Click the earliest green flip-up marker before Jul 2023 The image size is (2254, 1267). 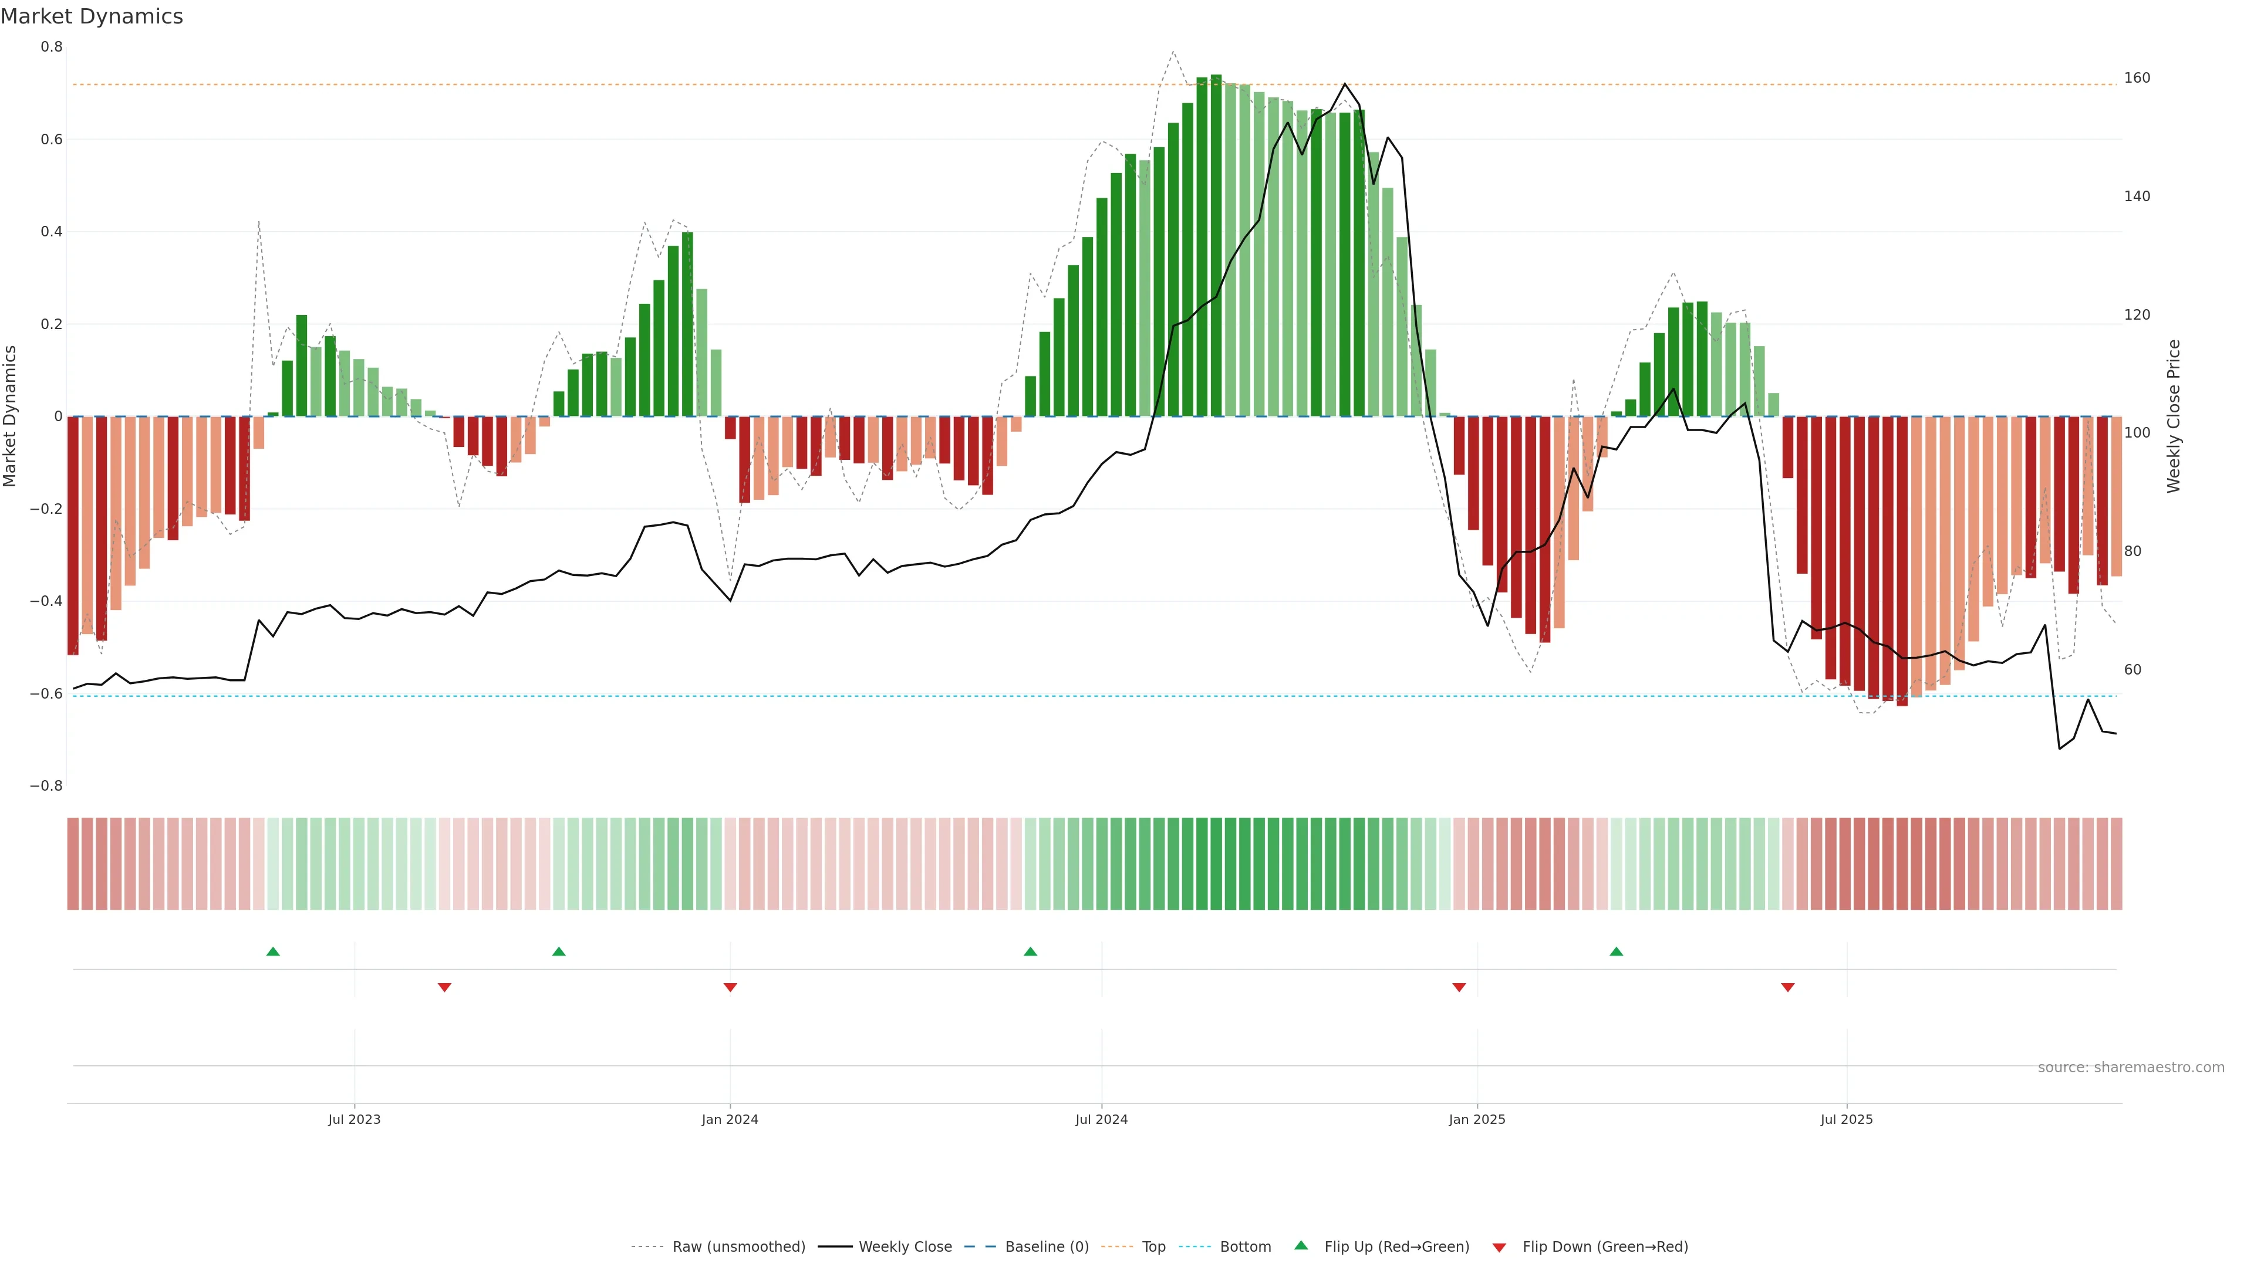(273, 951)
